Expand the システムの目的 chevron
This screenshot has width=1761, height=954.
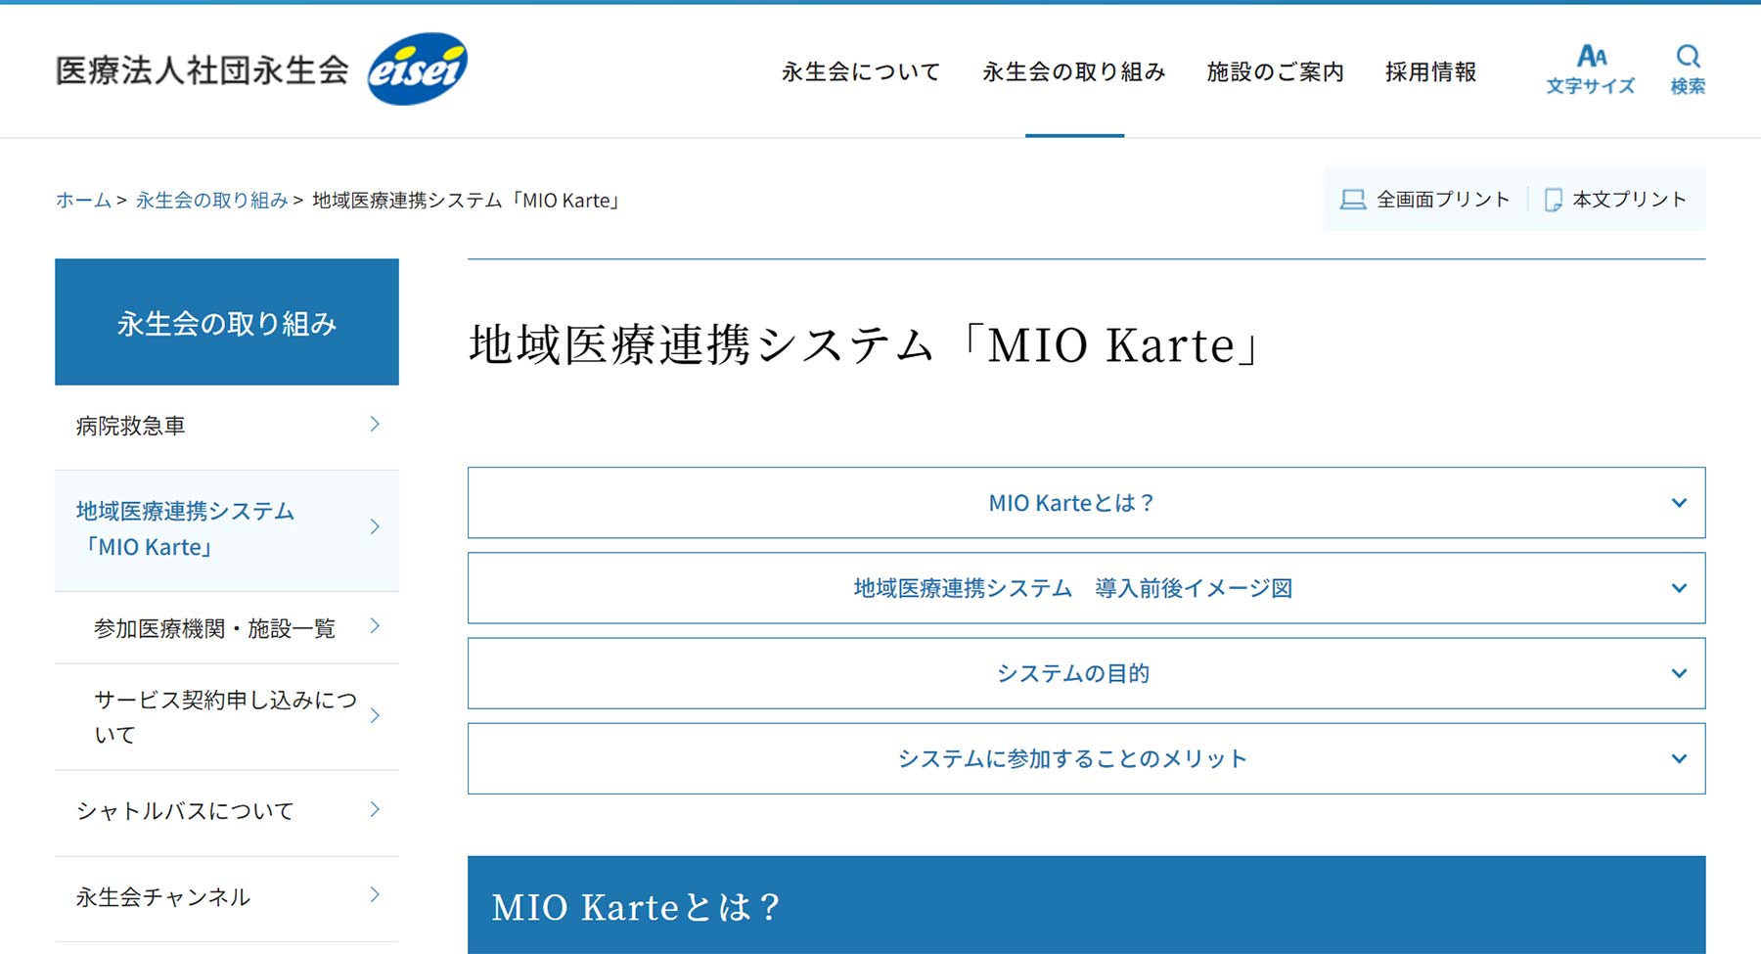coord(1679,673)
